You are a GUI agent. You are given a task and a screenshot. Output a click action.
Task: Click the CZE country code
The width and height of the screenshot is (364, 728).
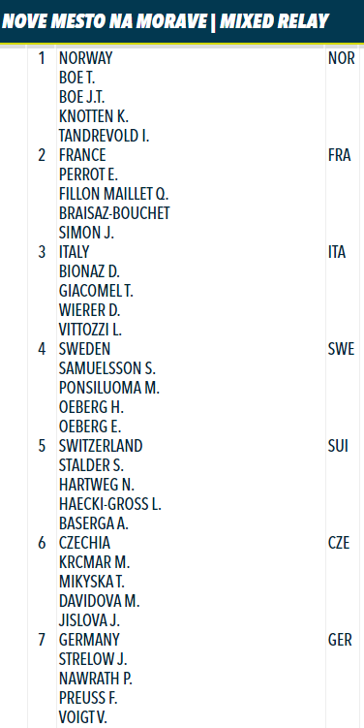pyautogui.click(x=339, y=543)
